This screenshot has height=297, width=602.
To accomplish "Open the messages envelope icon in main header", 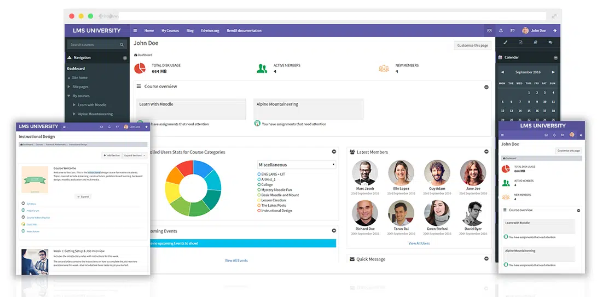I will [x=489, y=31].
